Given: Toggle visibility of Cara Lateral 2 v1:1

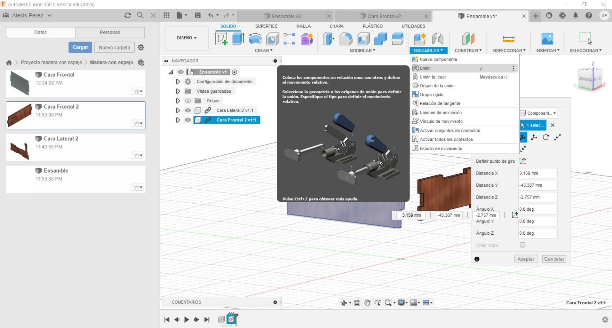Looking at the screenshot, I should point(188,110).
